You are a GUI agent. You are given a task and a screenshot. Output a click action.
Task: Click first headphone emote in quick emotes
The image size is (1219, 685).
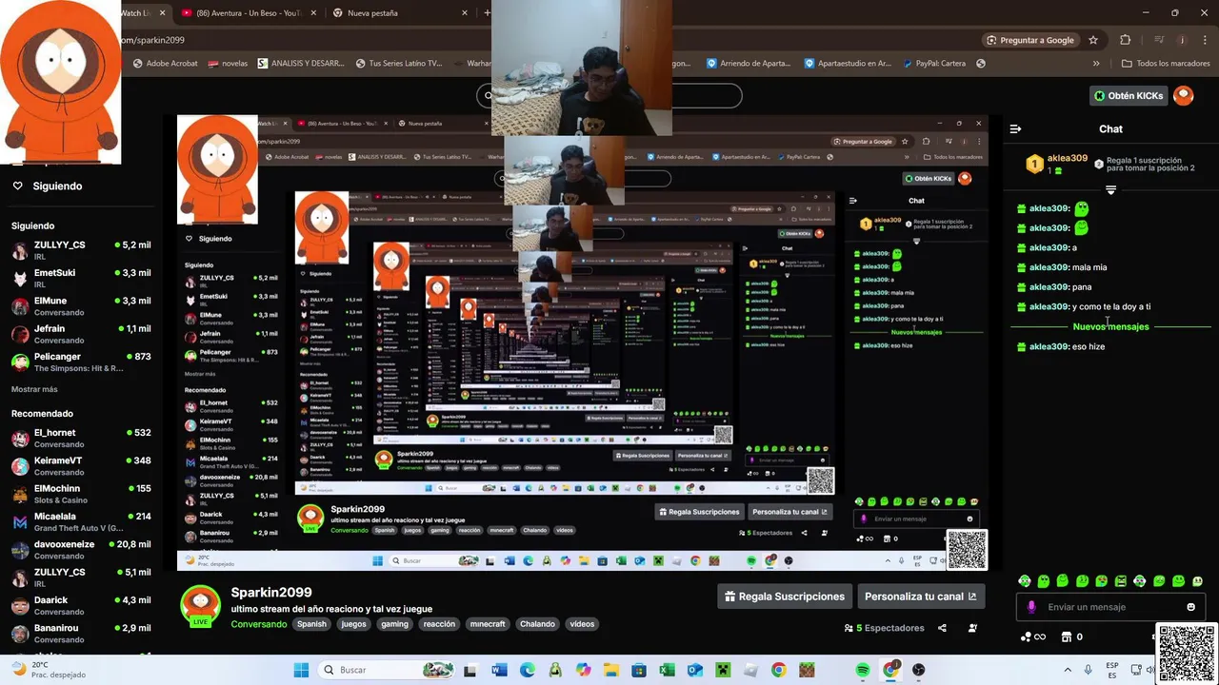pyautogui.click(x=1024, y=580)
